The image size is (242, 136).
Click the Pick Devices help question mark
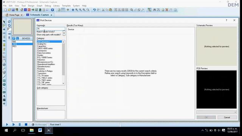point(226,20)
